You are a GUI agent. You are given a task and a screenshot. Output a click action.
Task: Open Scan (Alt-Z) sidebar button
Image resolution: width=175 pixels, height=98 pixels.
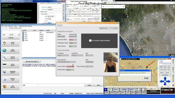[x=11, y=65]
